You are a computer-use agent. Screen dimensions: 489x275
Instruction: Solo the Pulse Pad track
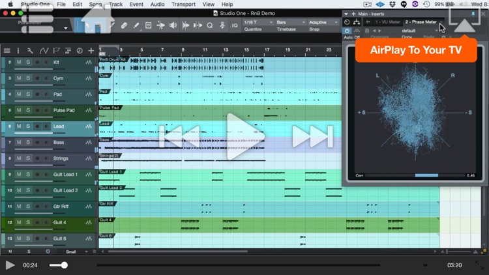tap(28, 110)
